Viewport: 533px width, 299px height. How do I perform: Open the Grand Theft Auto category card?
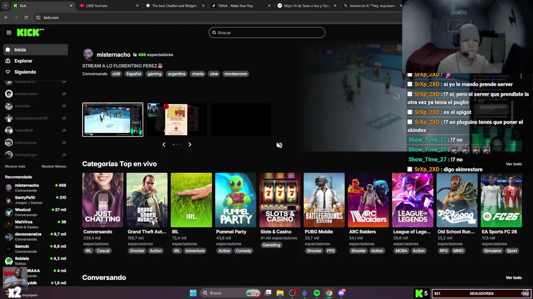(147, 200)
